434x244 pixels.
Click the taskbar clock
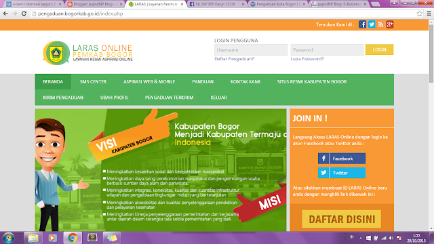(416, 238)
